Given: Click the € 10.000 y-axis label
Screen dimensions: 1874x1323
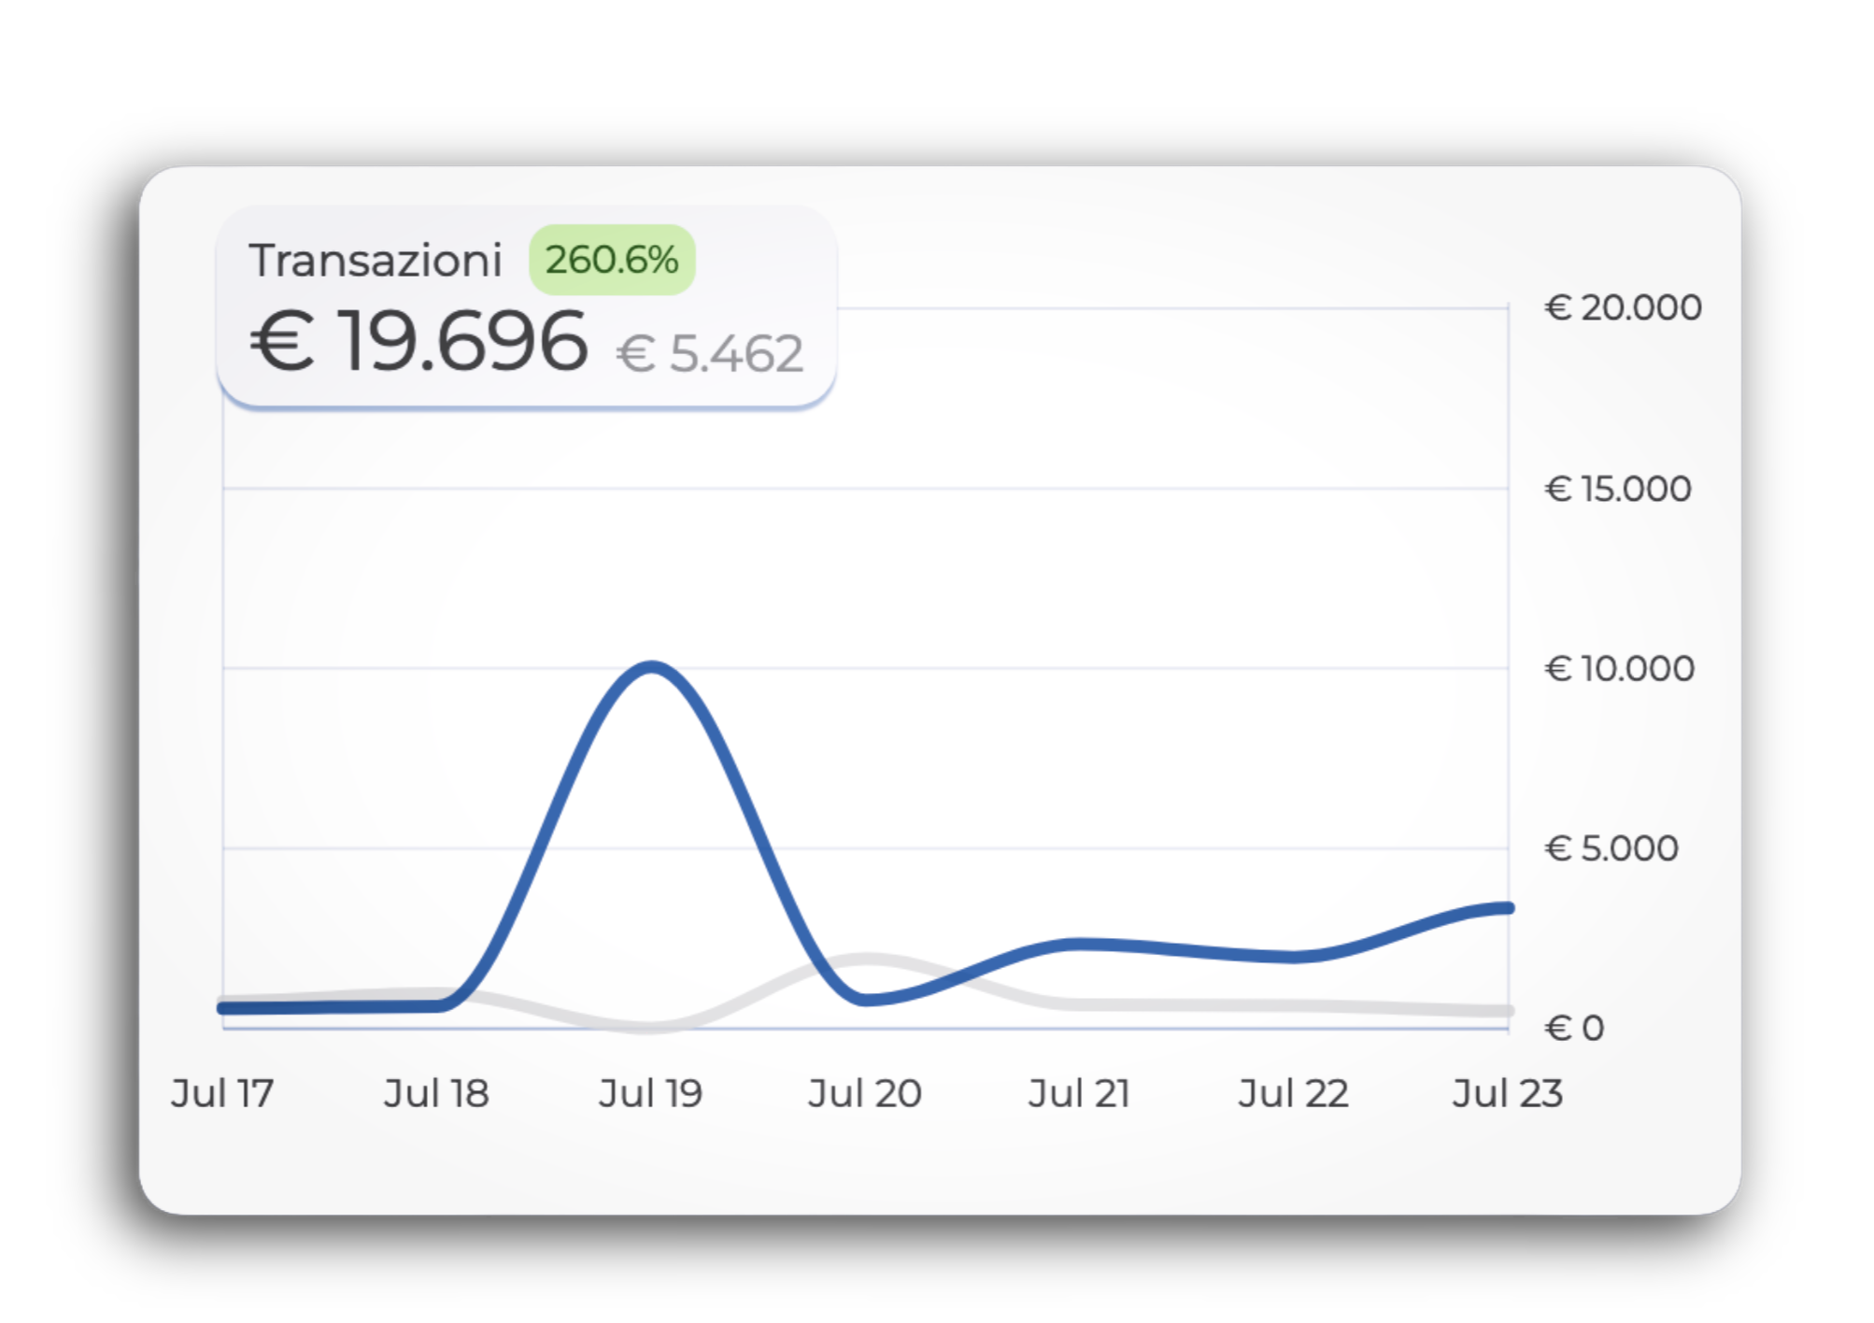Looking at the screenshot, I should 1619,669.
